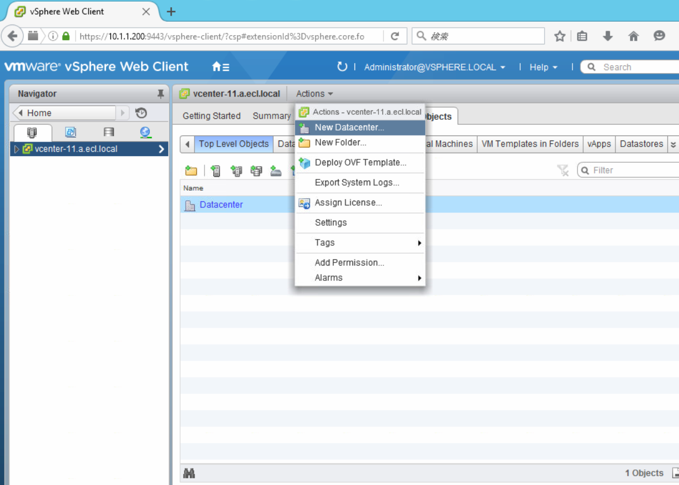Screen dimensions: 679x485
Task: Click the create new folder toolbar icon
Action: [191, 171]
